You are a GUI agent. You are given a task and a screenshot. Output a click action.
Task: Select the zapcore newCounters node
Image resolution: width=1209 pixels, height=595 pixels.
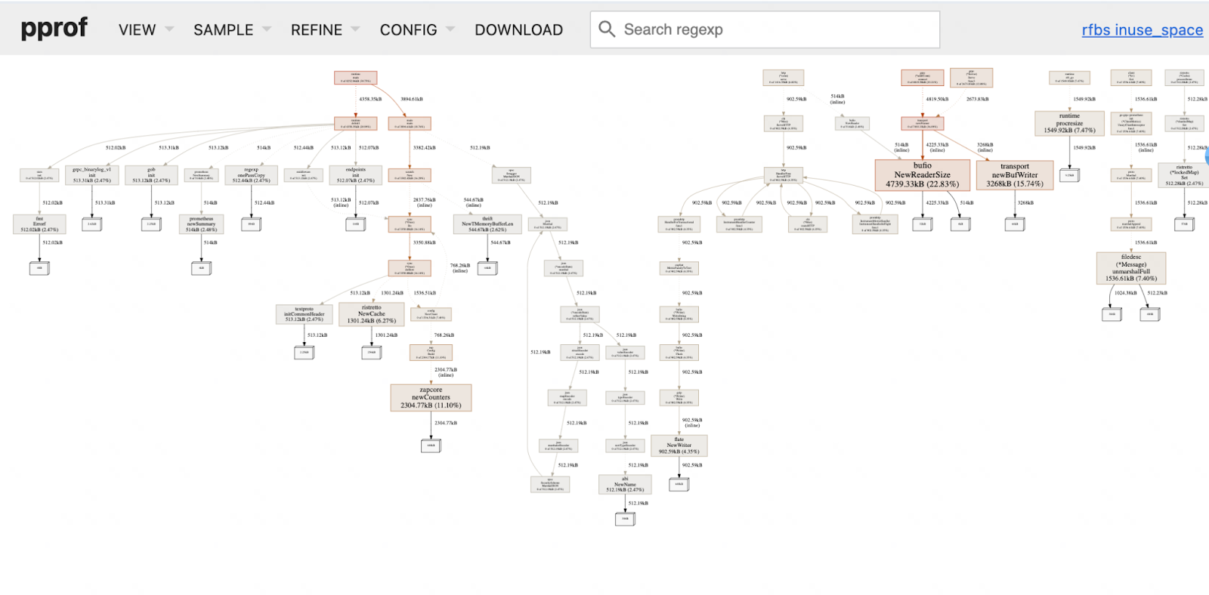pos(431,398)
